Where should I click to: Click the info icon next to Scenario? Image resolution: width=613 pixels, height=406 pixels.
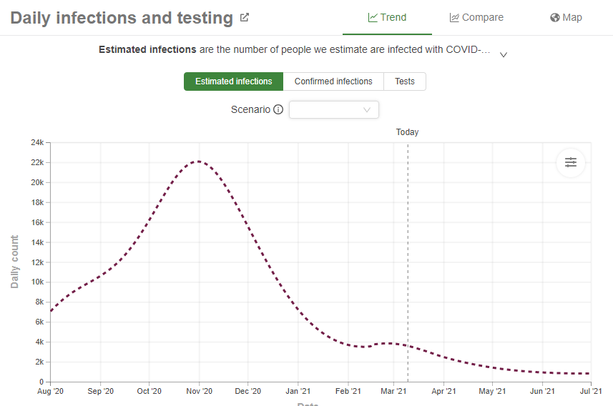[x=278, y=110]
